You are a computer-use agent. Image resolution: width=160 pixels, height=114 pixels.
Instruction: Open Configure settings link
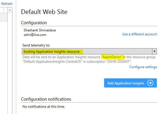[x=143, y=67]
